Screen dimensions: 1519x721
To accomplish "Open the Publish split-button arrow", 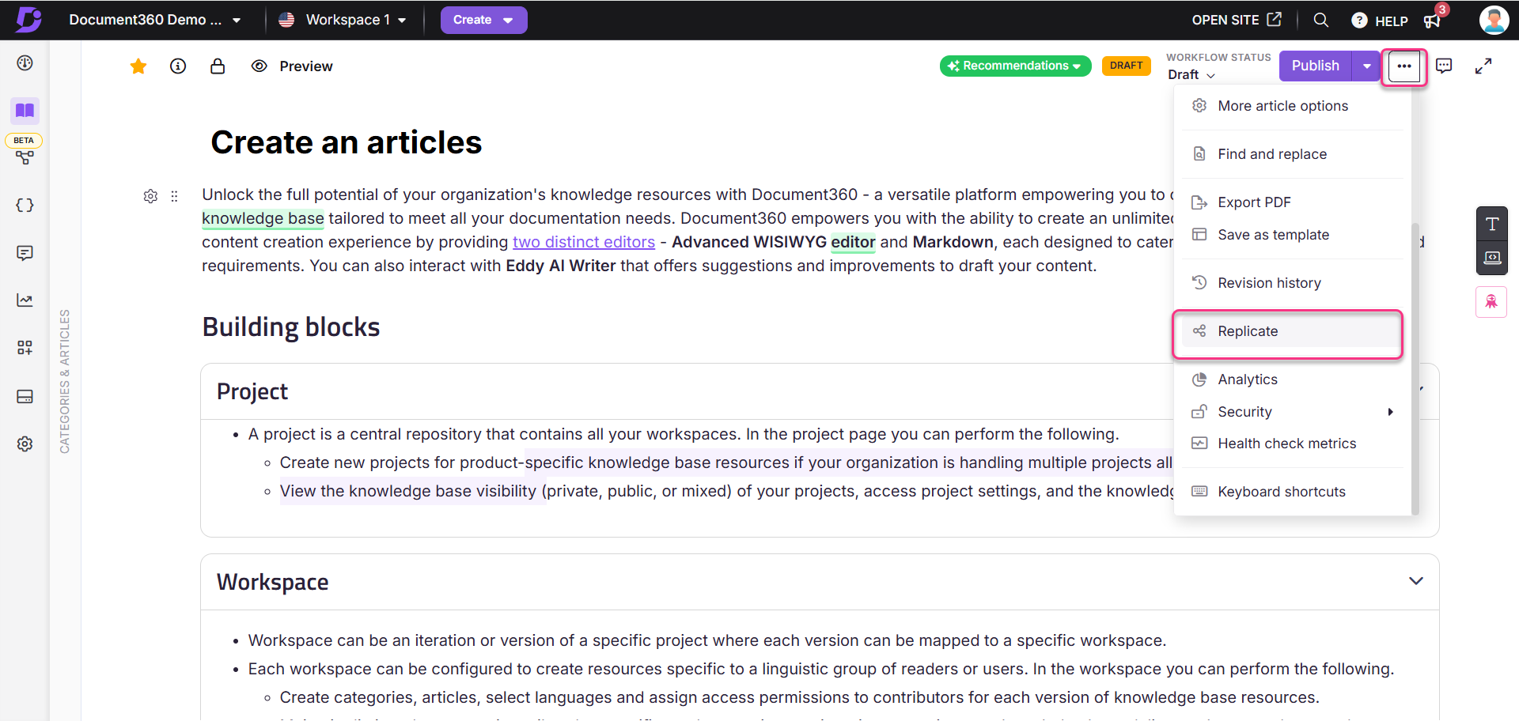I will [1366, 66].
